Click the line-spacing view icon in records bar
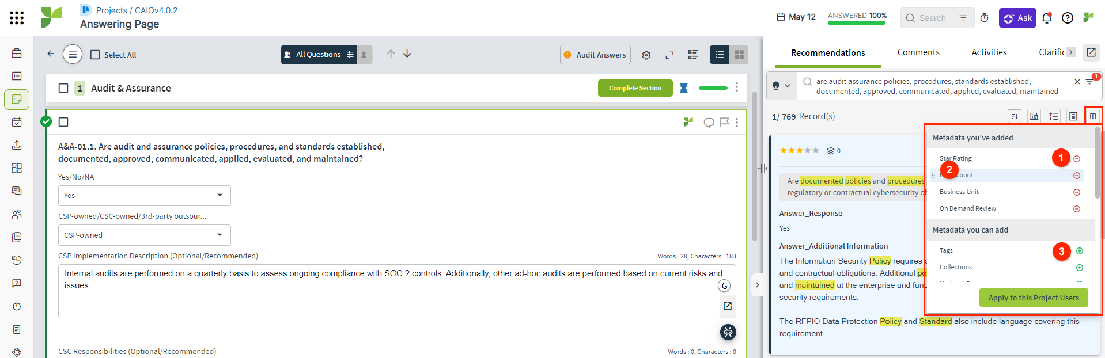 click(x=1054, y=116)
